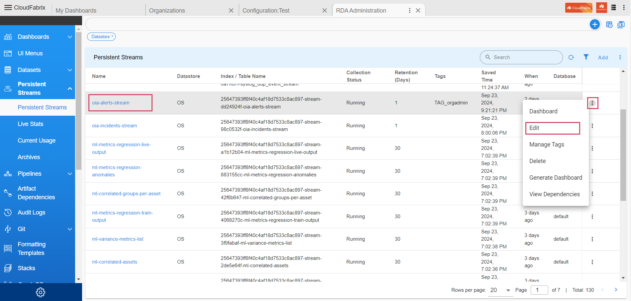
Task: Click the Git branch icon in sidebar
Action: pos(8,229)
